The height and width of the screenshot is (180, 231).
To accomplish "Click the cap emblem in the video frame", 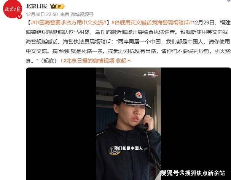I will coord(139,95).
